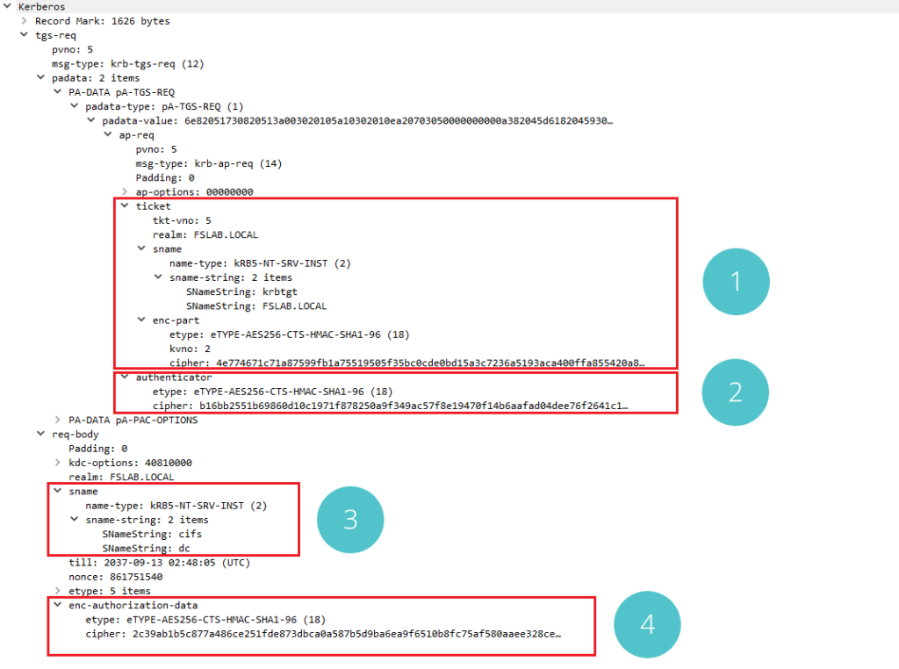Viewport: 899px width, 669px height.
Task: Expand the Record Mark entry
Action: point(24,20)
